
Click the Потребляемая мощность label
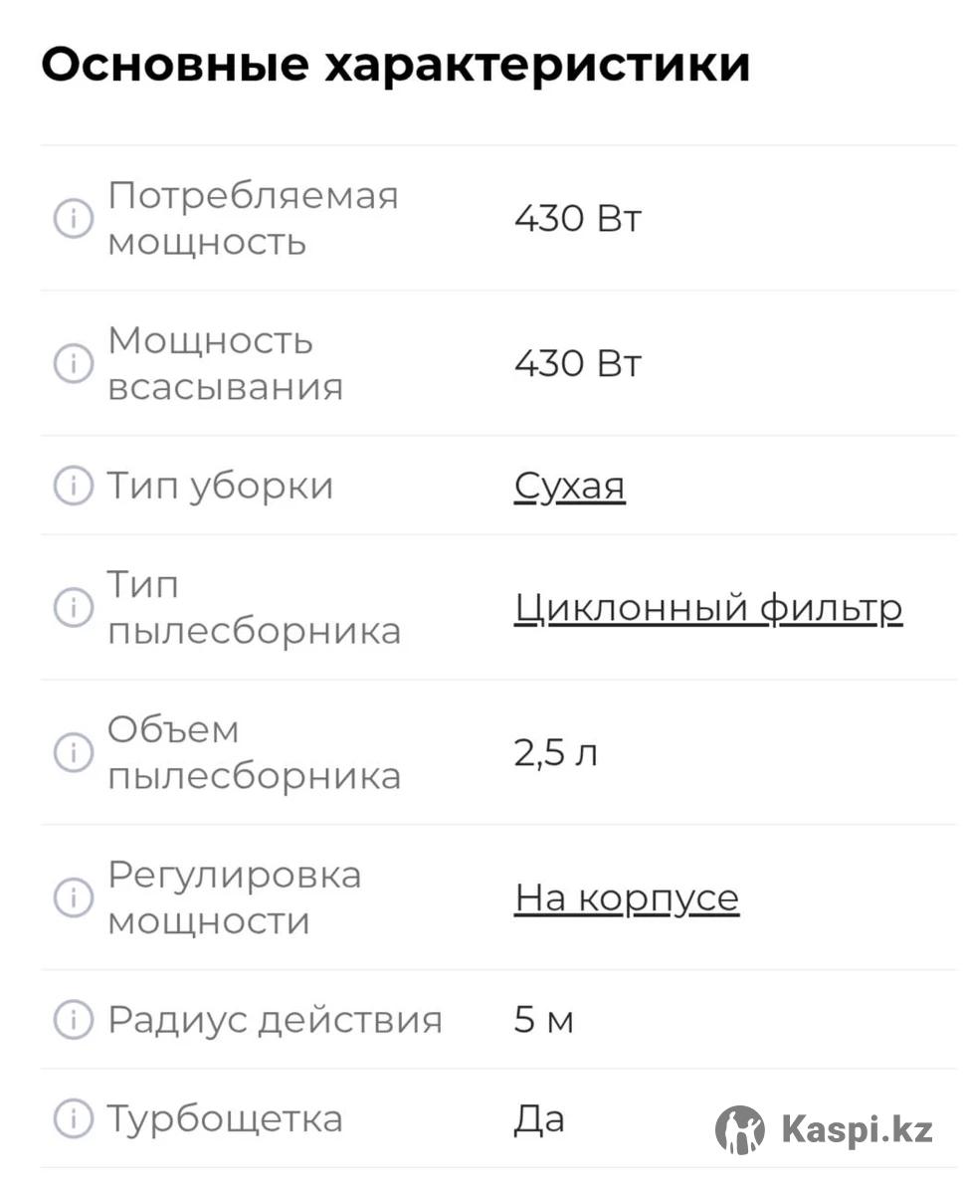[252, 219]
